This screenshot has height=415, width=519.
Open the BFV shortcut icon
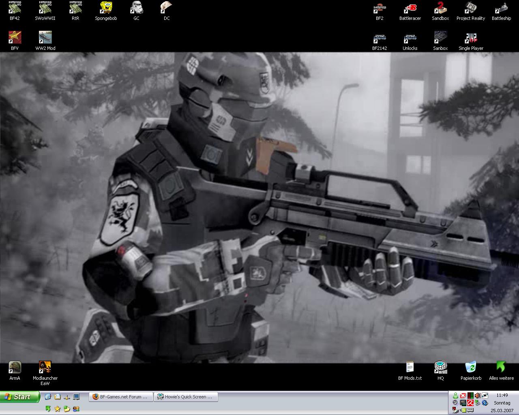pos(15,41)
